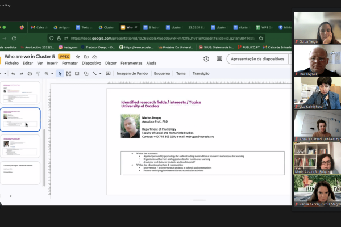Click the presentation title 'Who are we in Cluster 5'
Image resolution: width=341 pixels, height=227 pixels.
click(30, 57)
